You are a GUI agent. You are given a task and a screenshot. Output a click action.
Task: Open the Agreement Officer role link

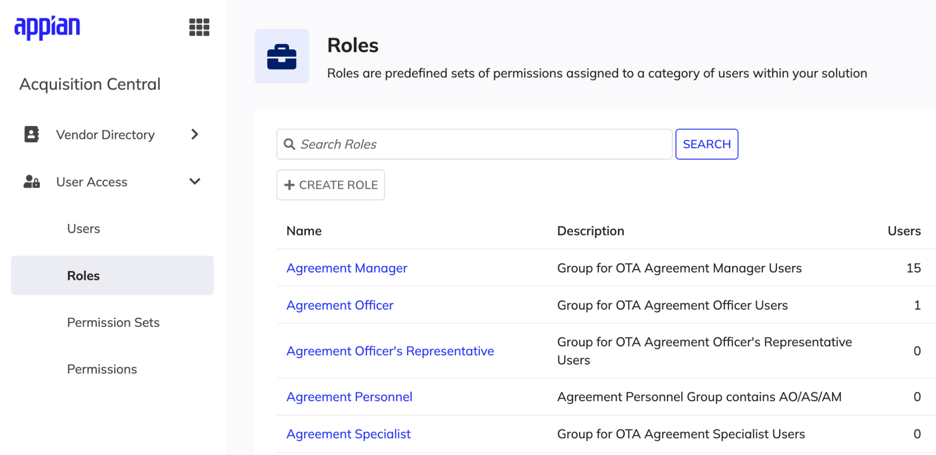340,305
